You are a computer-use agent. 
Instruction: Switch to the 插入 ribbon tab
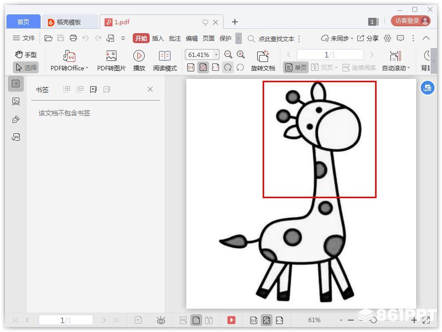pos(158,38)
